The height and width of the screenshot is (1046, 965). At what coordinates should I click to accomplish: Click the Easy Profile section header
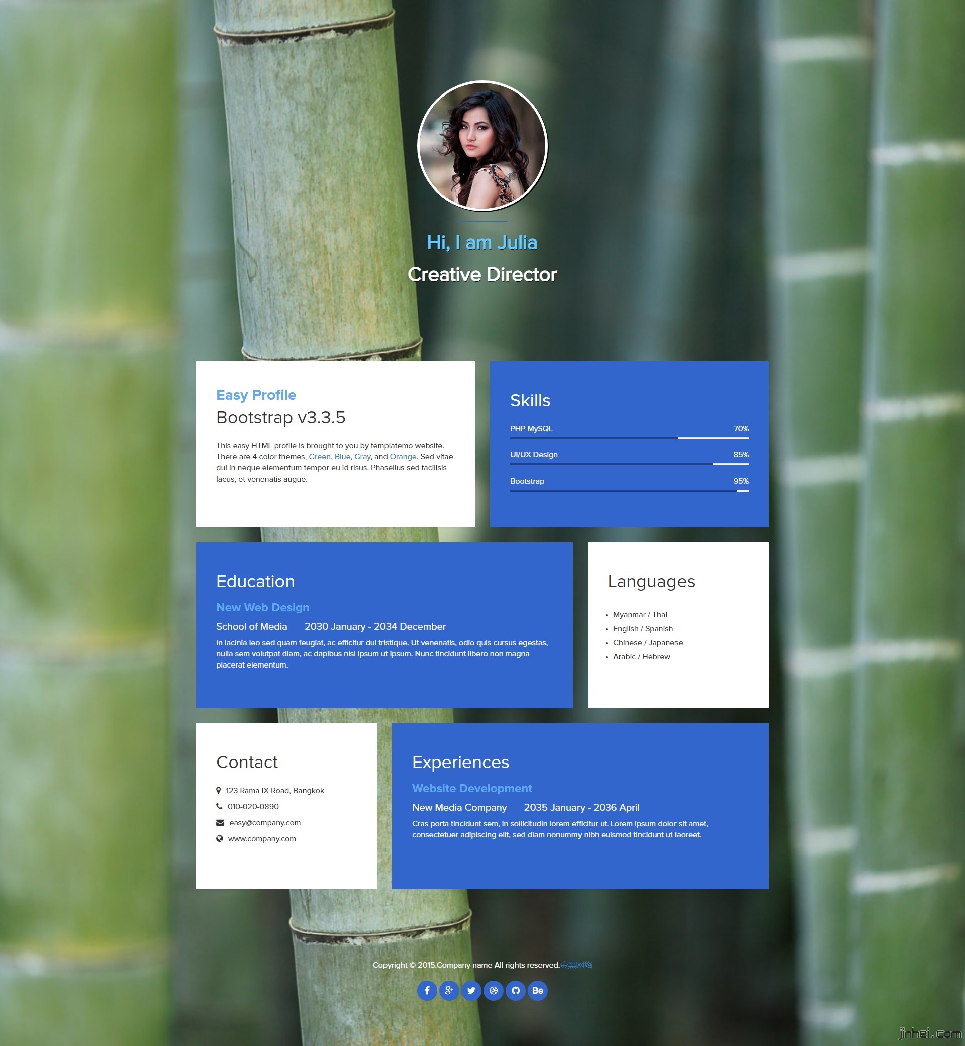coord(256,394)
